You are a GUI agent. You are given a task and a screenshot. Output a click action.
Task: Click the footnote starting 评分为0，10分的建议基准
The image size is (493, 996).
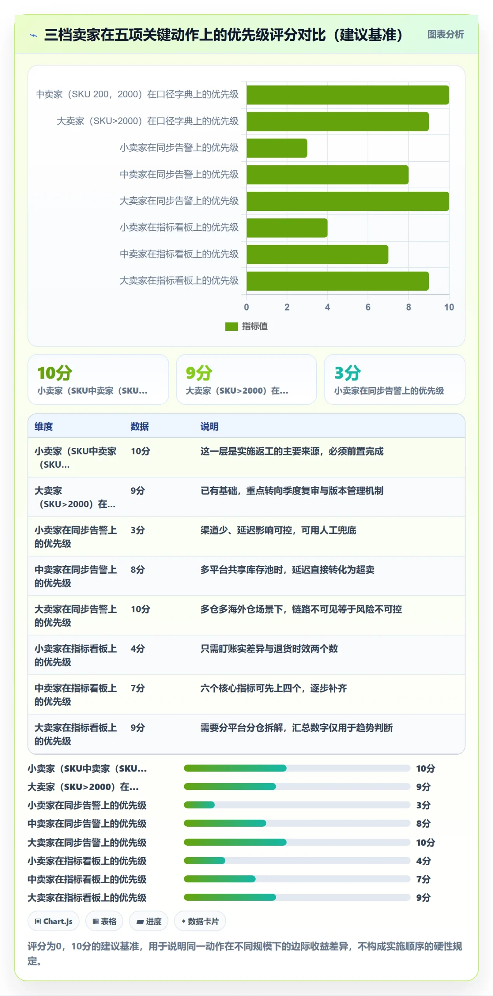point(245,954)
